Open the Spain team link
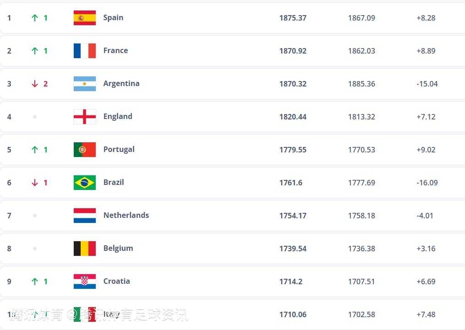 click(x=113, y=18)
